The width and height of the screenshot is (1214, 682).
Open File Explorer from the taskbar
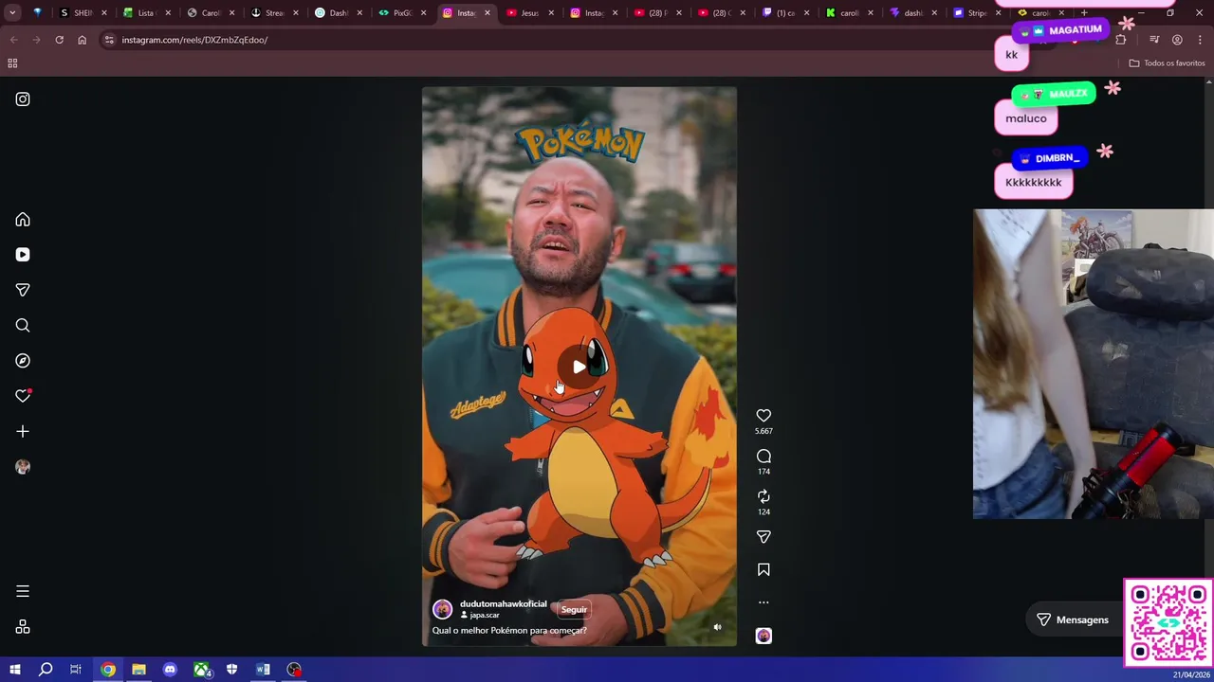[x=138, y=670]
